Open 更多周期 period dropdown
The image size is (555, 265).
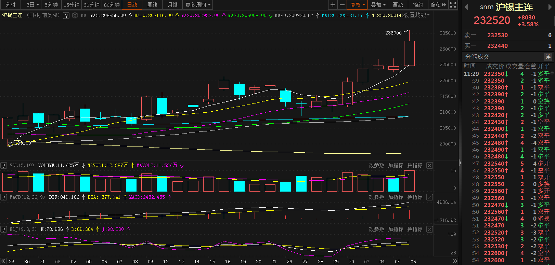pyautogui.click(x=198, y=5)
